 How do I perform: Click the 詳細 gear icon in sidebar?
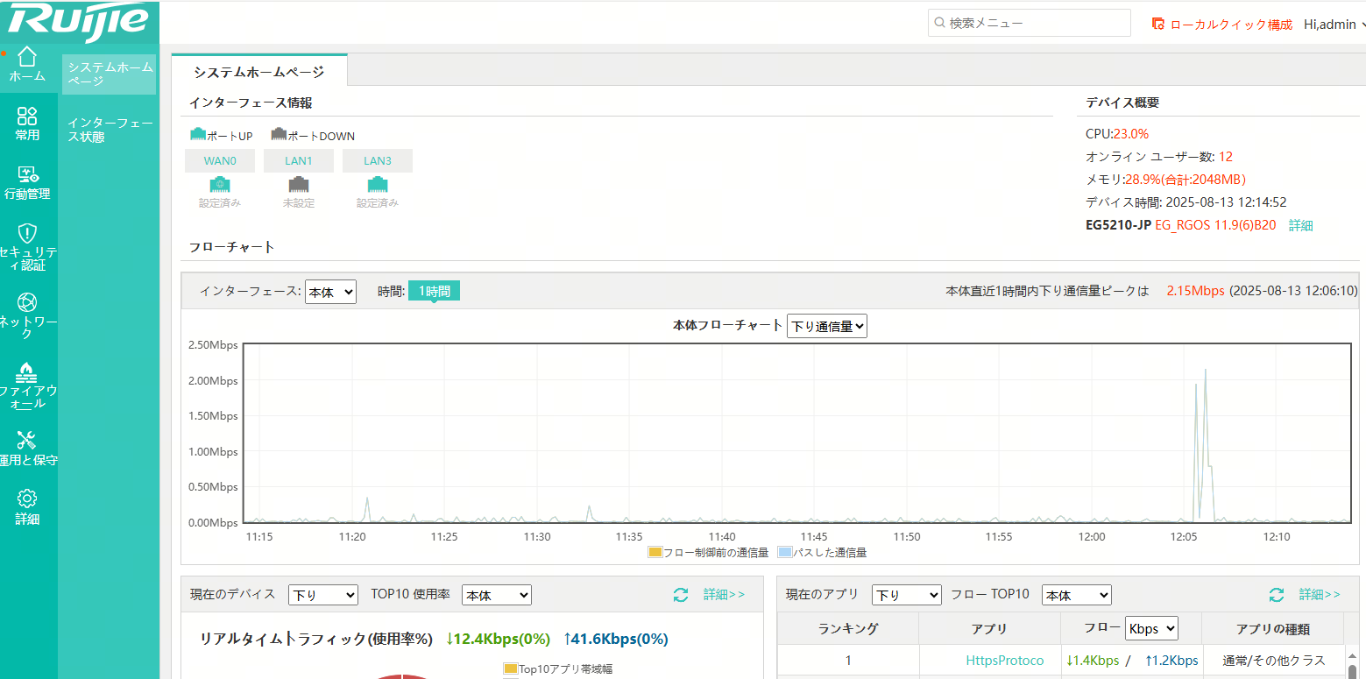pyautogui.click(x=27, y=499)
